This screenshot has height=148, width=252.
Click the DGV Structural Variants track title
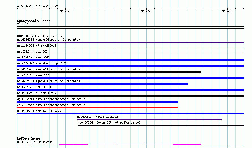click(40, 36)
